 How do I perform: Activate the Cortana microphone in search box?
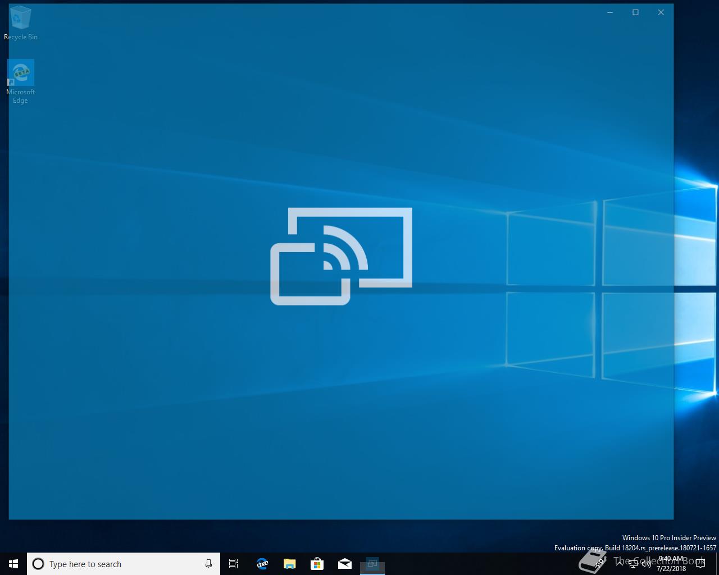[x=208, y=564]
